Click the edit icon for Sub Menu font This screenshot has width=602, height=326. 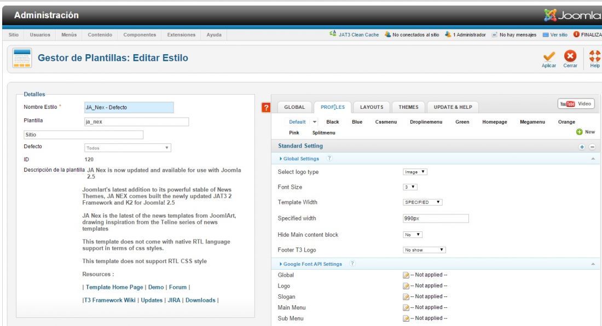406,318
